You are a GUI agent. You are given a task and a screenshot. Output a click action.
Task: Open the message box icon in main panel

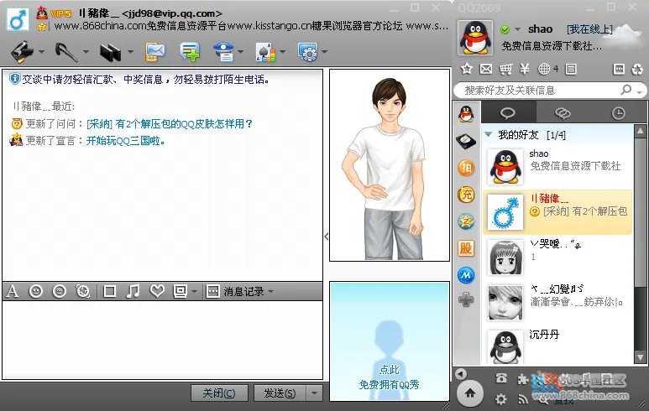pyautogui.click(x=619, y=69)
